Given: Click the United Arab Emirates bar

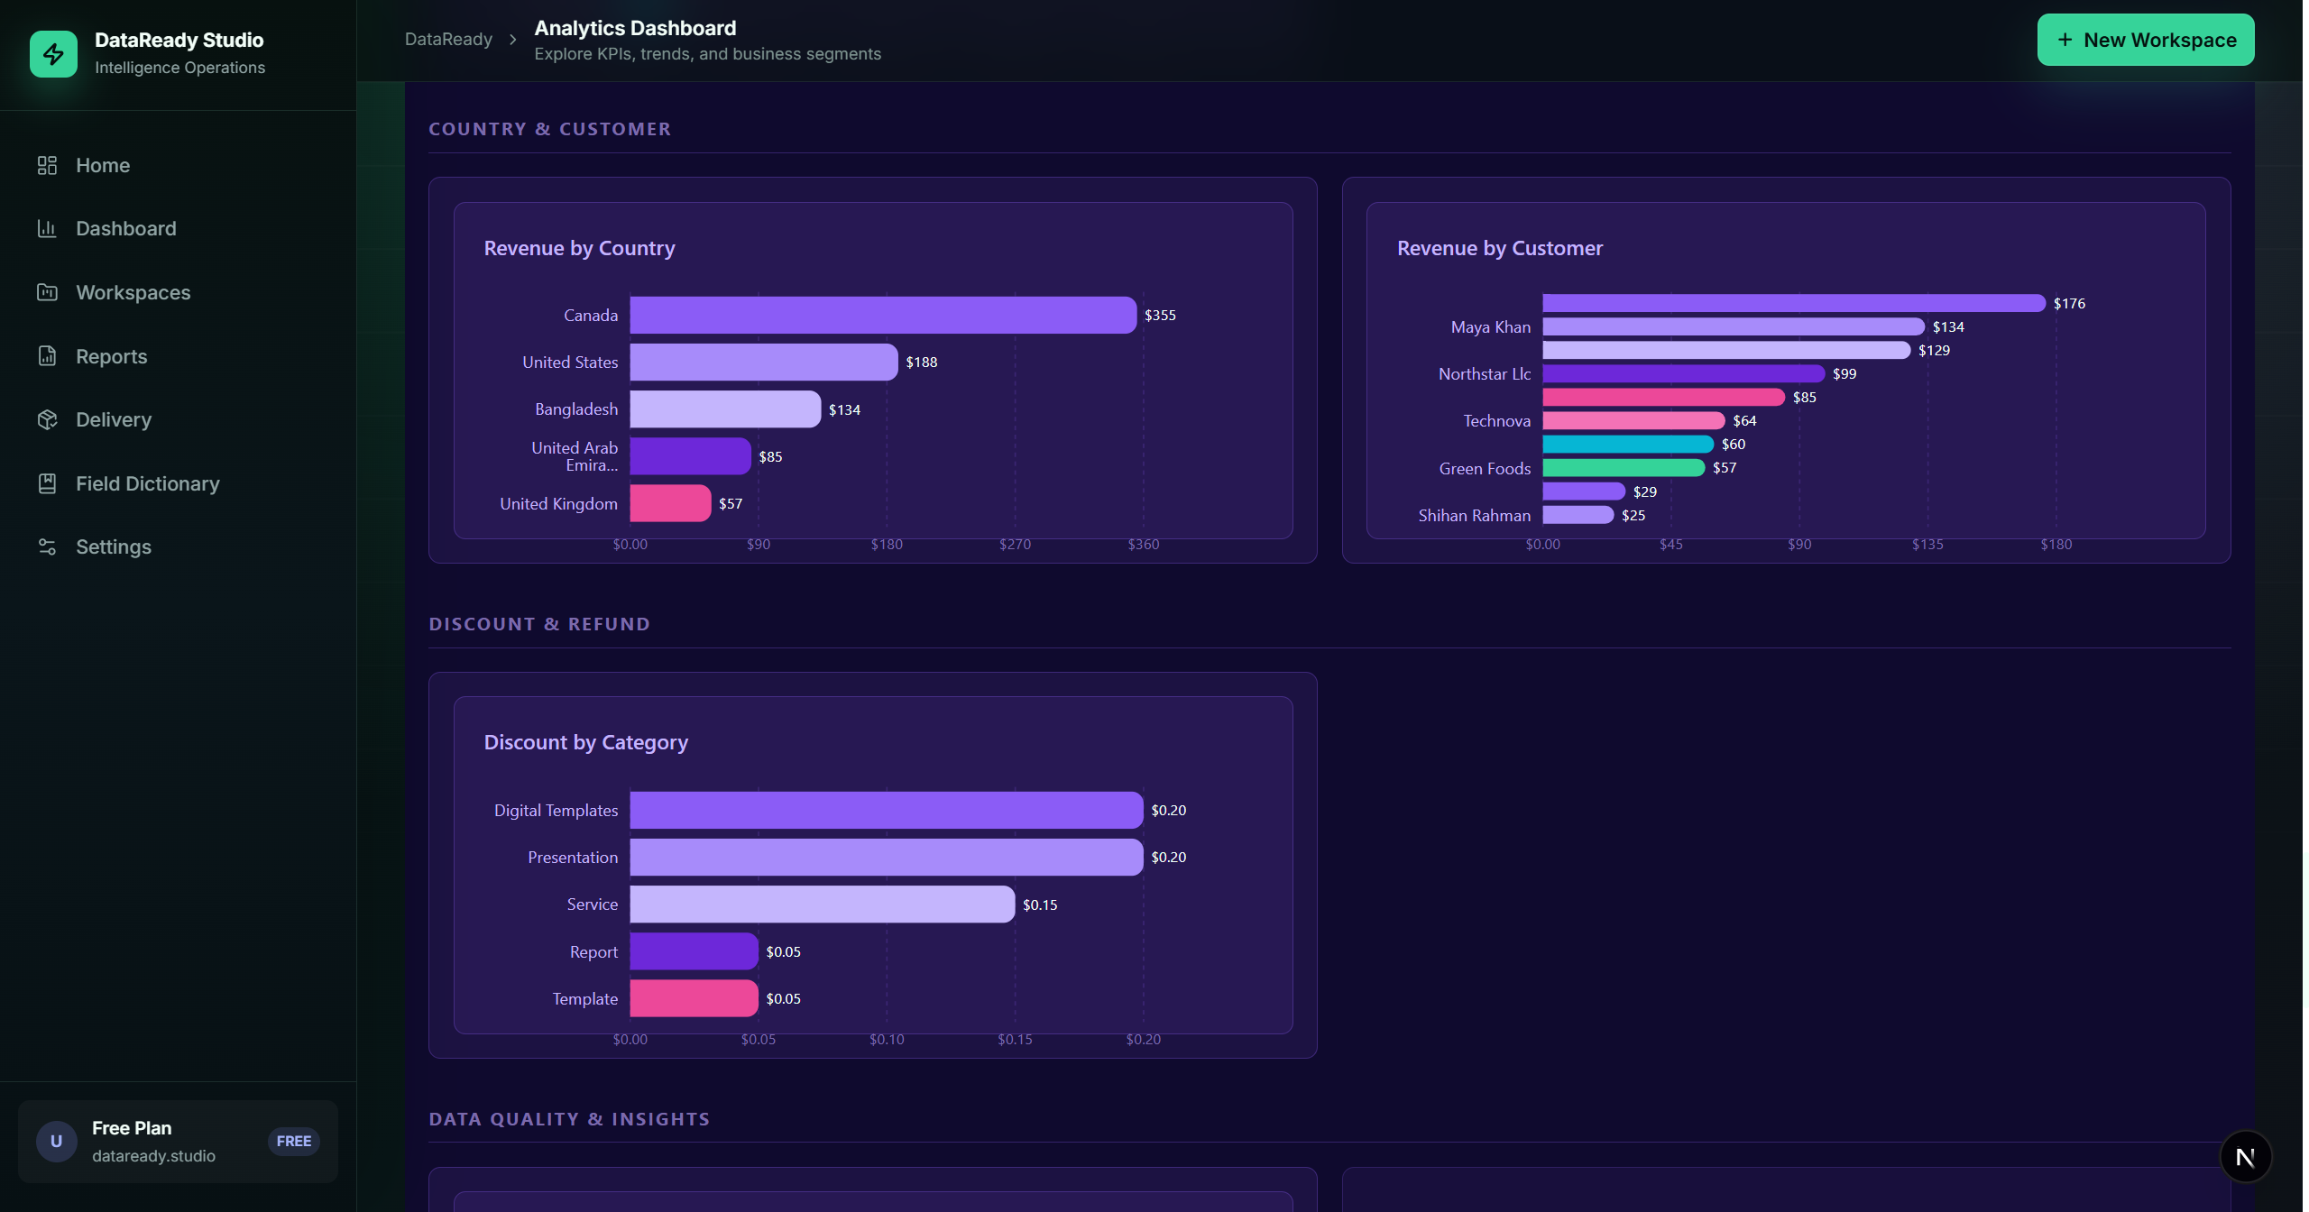Looking at the screenshot, I should [x=690, y=456].
